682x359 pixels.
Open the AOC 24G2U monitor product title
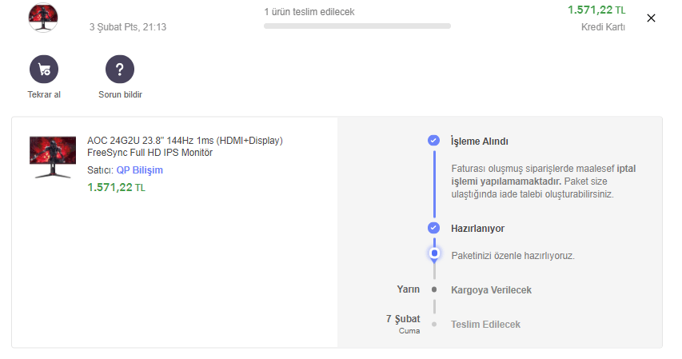[185, 146]
